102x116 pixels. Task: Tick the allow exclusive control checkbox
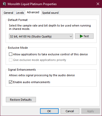click(10, 54)
